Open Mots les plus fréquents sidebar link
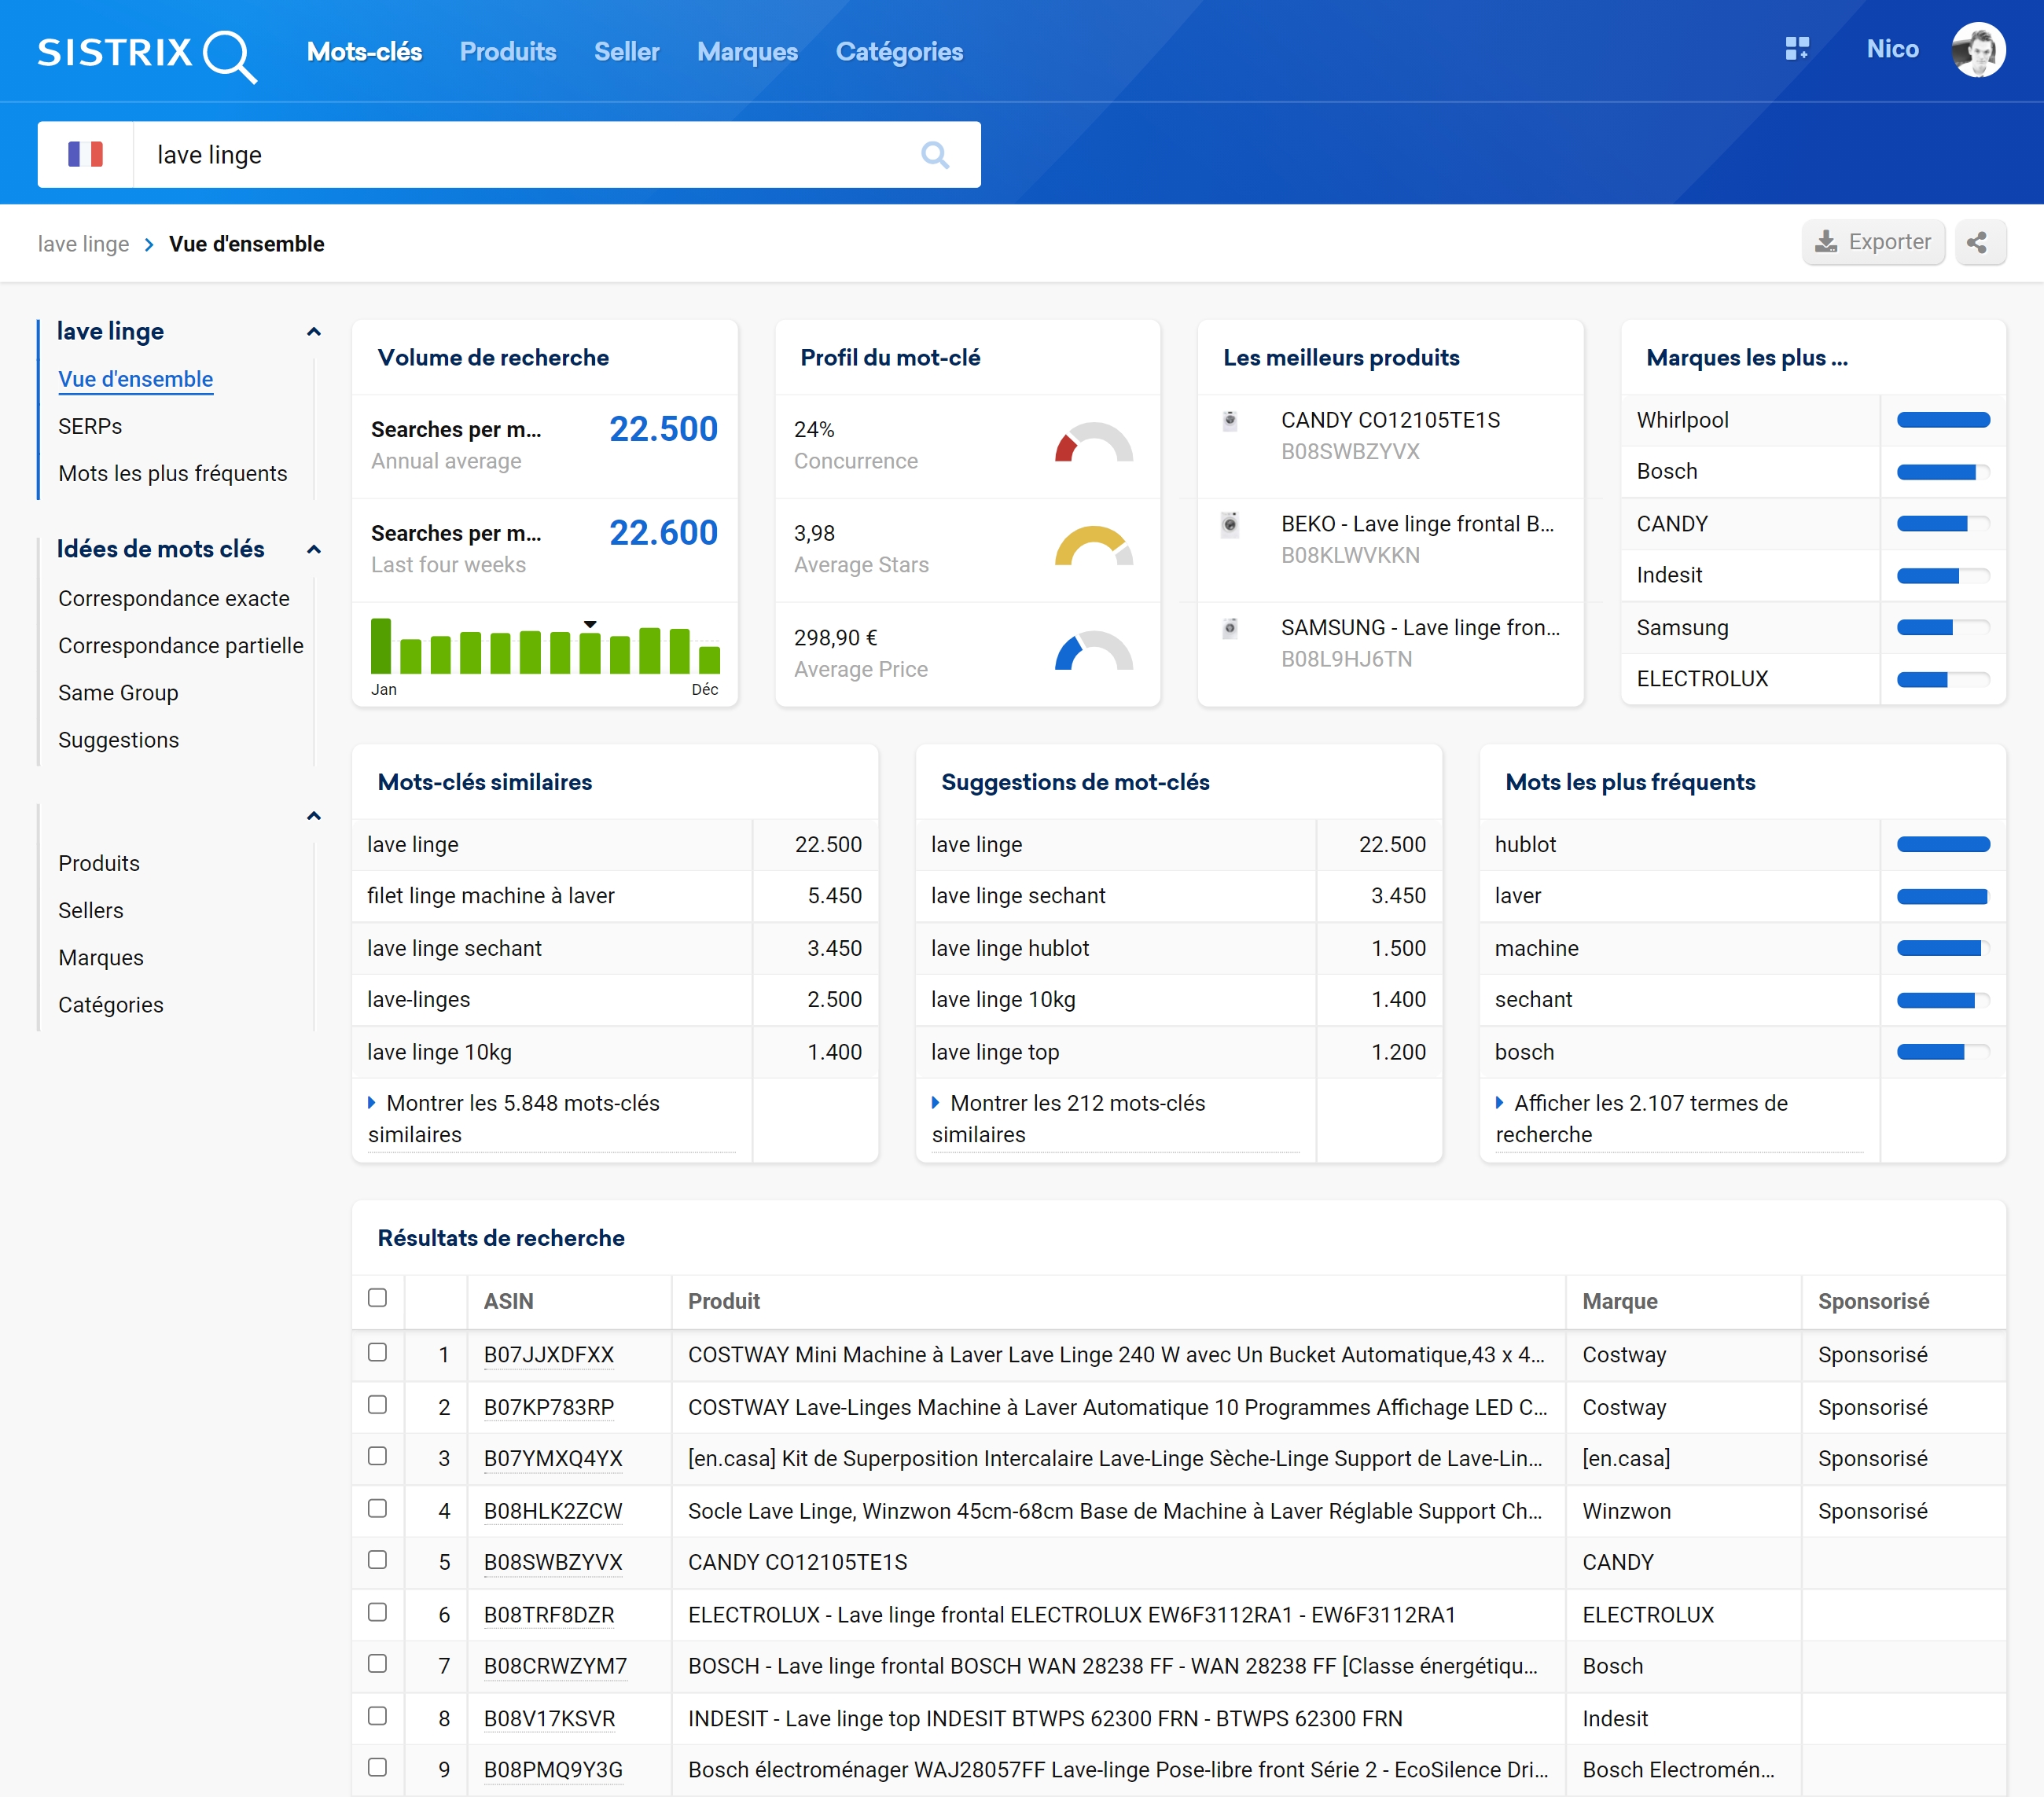 click(173, 474)
